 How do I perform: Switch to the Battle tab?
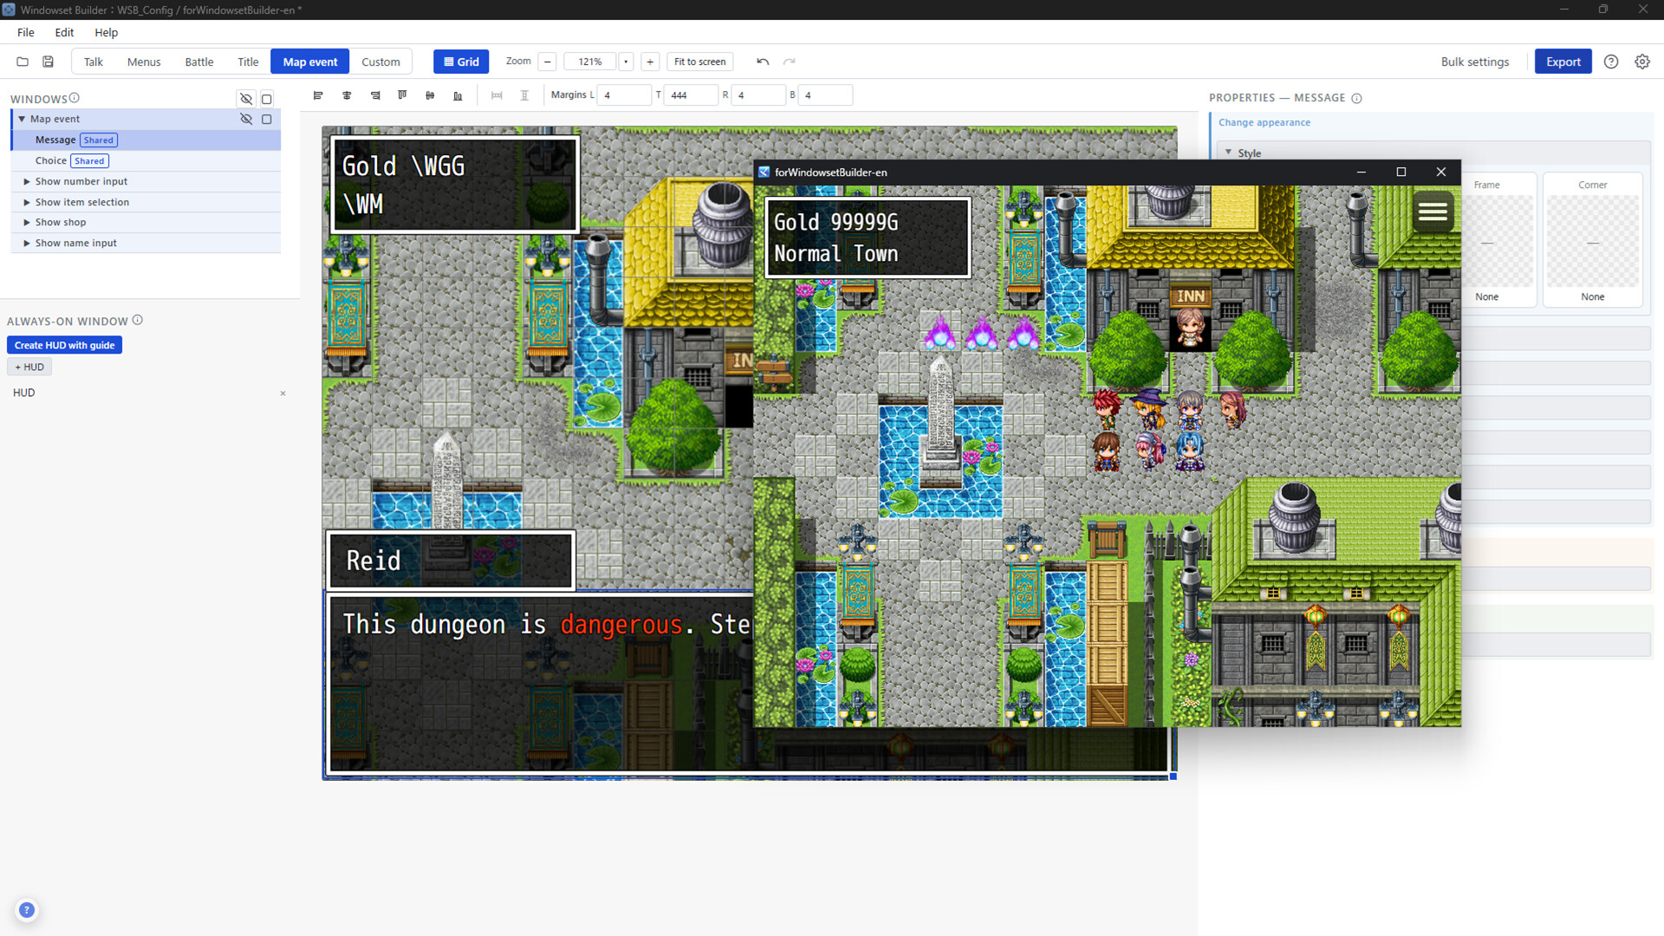pos(199,62)
